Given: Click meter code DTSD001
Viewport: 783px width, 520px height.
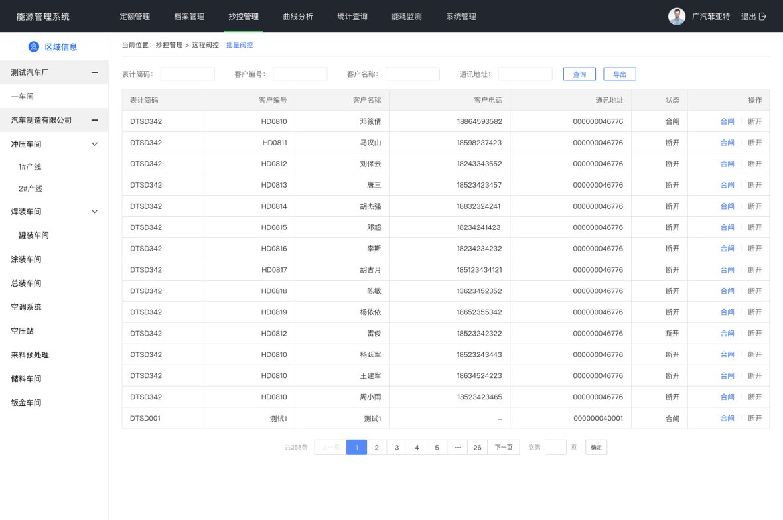Looking at the screenshot, I should (145, 419).
